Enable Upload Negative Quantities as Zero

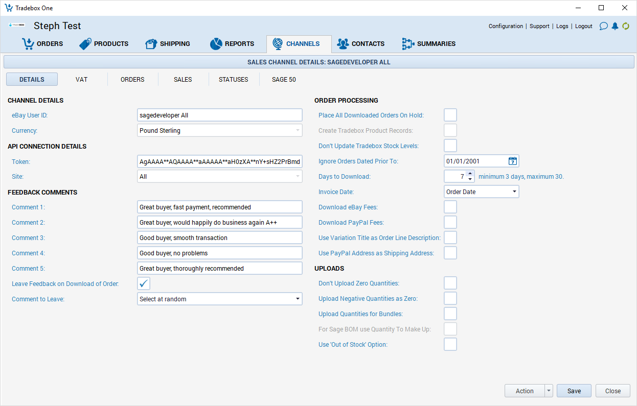click(450, 298)
